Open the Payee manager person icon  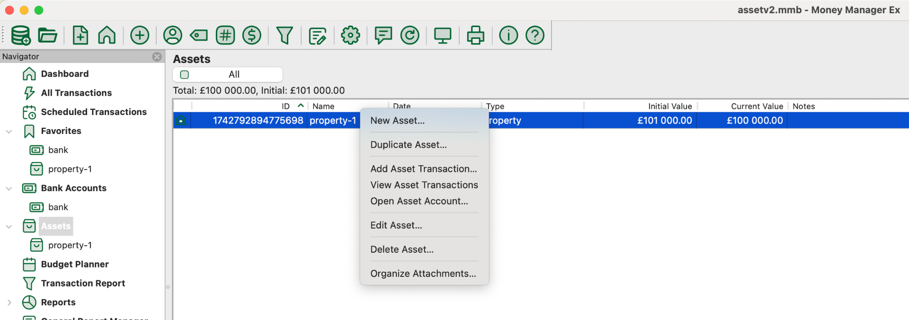click(x=172, y=35)
